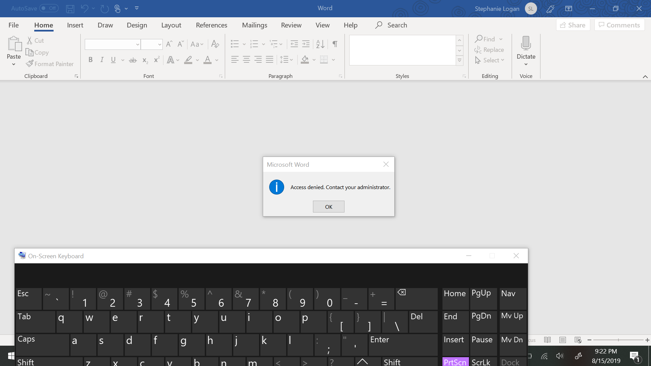Viewport: 651px width, 366px height.
Task: Open Windows Start button
Action: tap(11, 356)
